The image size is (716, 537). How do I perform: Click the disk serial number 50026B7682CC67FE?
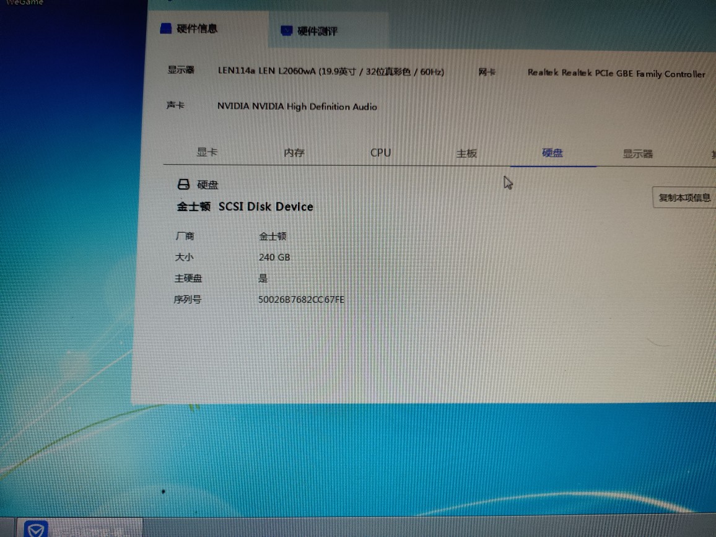click(301, 300)
